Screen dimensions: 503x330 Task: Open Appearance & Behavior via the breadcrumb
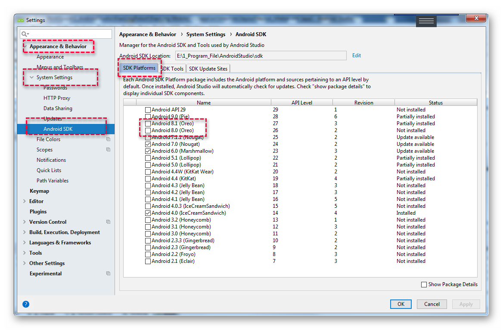pos(148,34)
